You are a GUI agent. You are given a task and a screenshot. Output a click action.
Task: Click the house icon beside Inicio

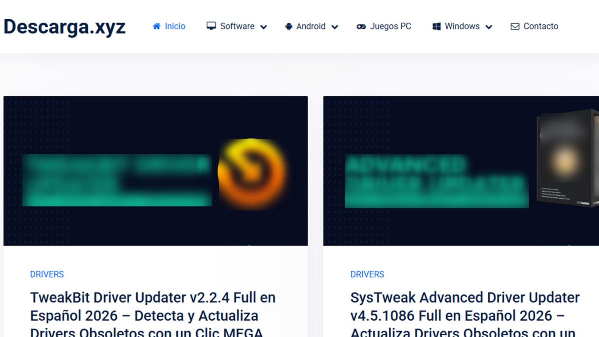point(157,26)
